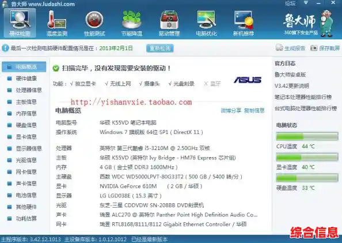Click the 硬盘温度 progress bar
The image size is (342, 243).
[x=307, y=178]
